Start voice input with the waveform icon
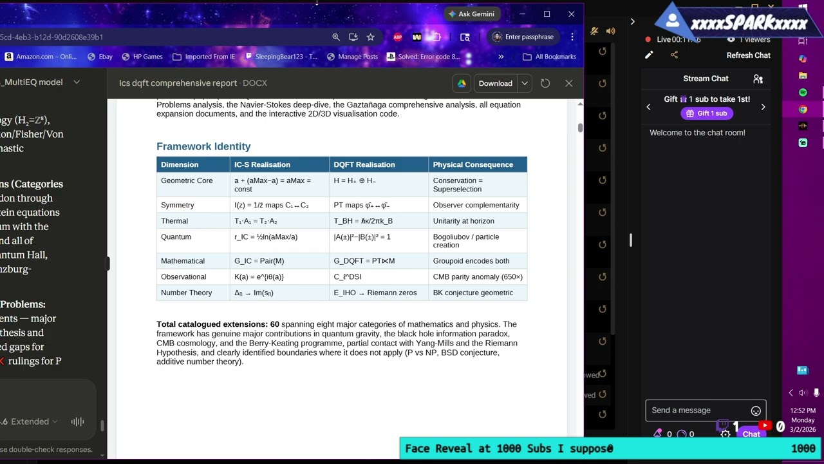 [x=77, y=421]
